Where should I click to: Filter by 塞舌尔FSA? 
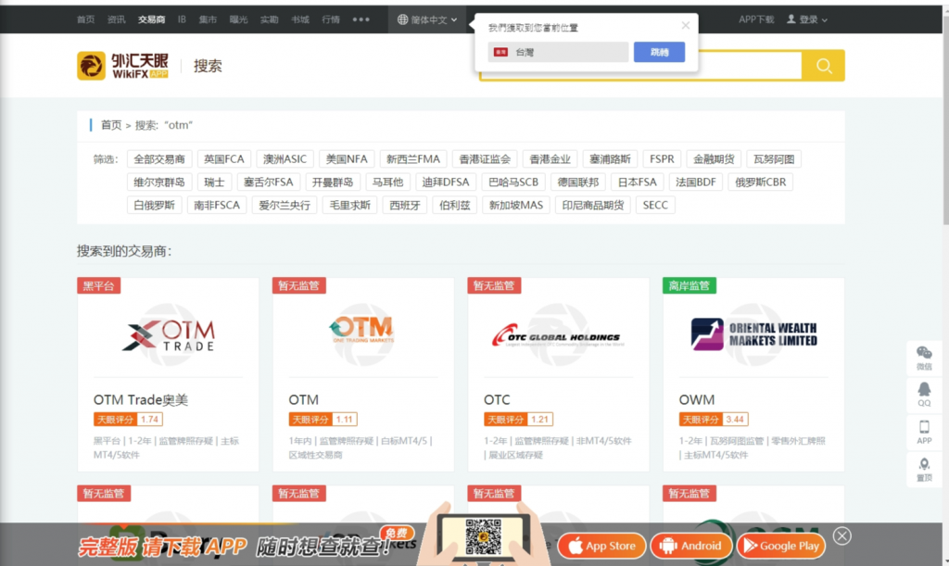(x=268, y=182)
